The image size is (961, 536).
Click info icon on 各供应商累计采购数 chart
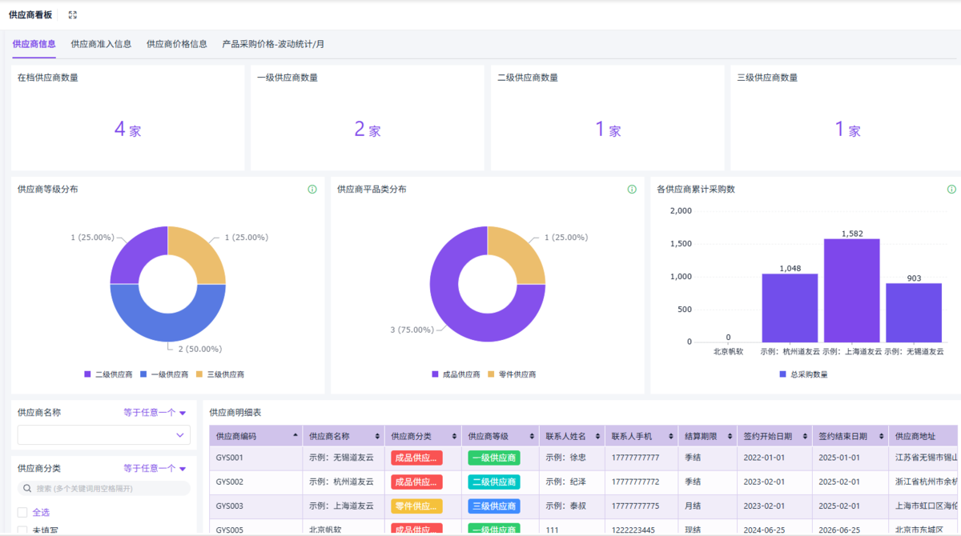(951, 190)
